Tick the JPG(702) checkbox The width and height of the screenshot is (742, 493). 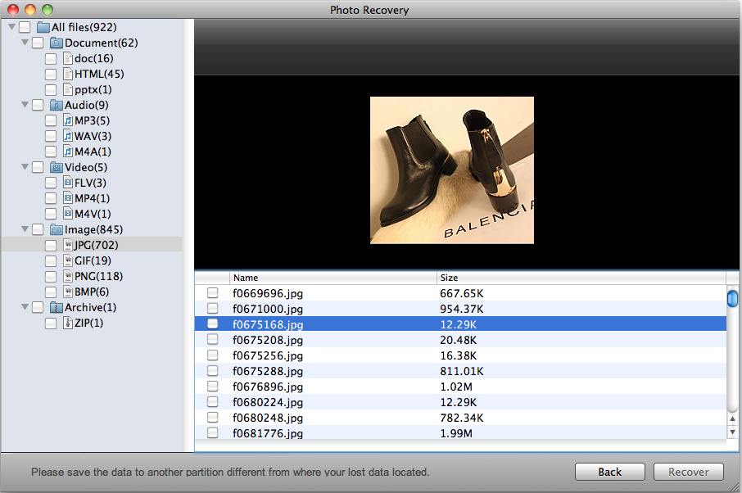click(x=51, y=245)
